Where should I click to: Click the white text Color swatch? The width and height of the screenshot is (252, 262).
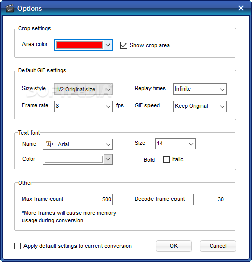pyautogui.click(x=73, y=159)
